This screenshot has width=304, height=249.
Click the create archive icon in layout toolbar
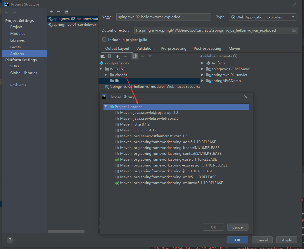[110, 56]
